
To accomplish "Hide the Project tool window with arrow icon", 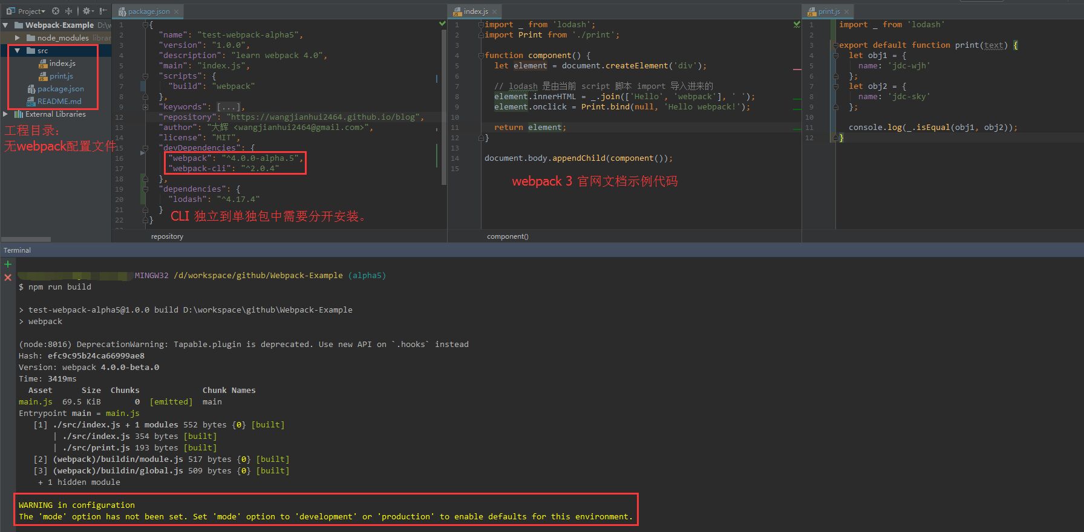I will tap(103, 11).
